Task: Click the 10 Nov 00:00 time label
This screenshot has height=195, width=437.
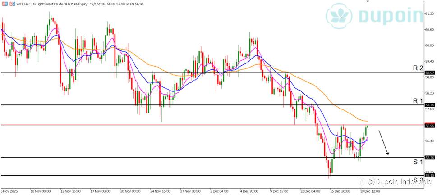Action: pyautogui.click(x=41, y=191)
